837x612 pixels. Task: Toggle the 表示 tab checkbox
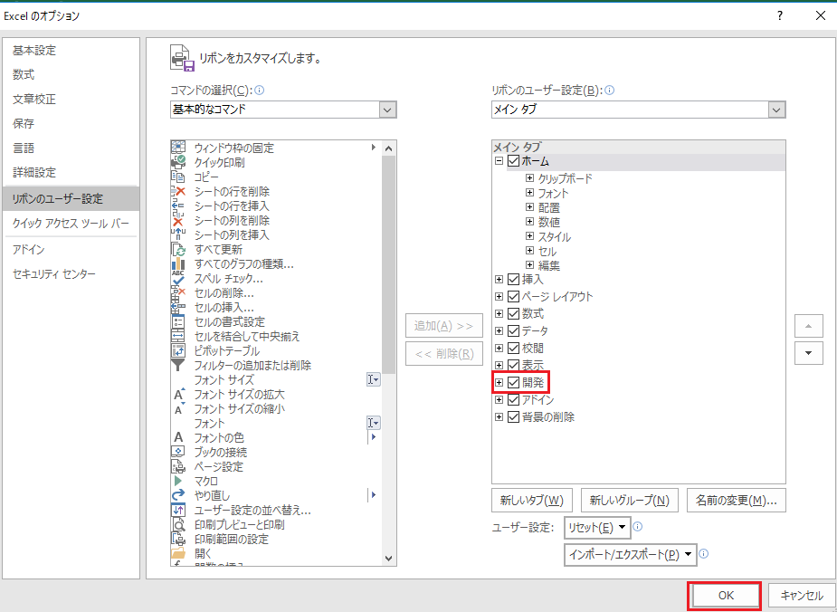coord(514,365)
